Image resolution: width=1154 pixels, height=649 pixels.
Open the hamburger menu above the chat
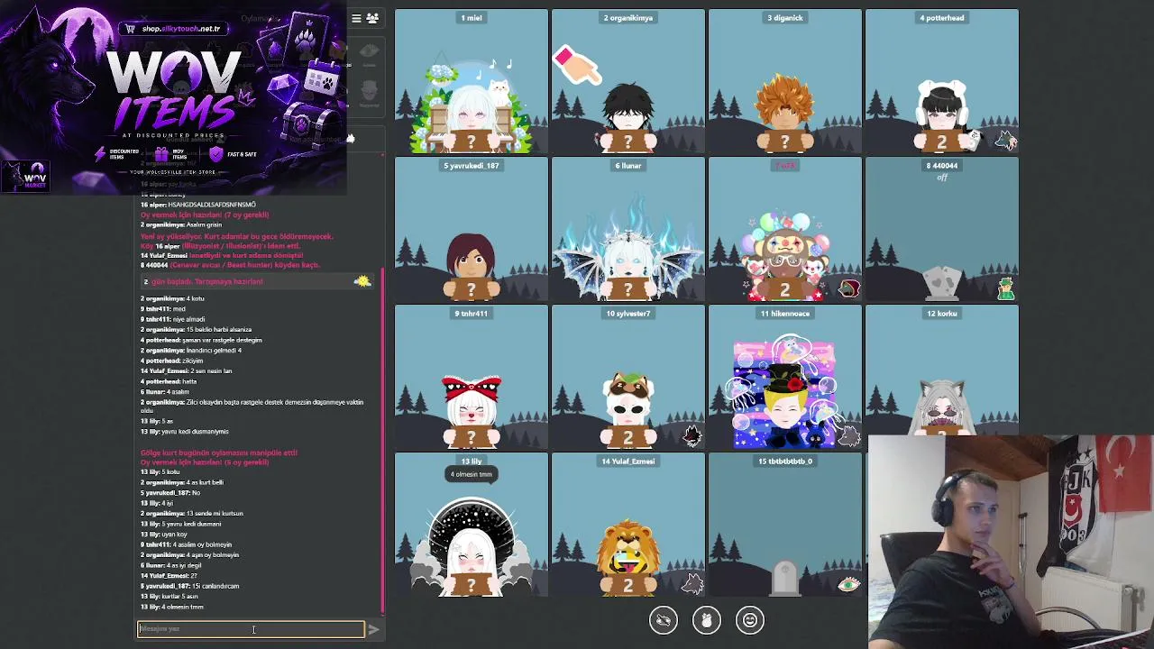(x=356, y=18)
